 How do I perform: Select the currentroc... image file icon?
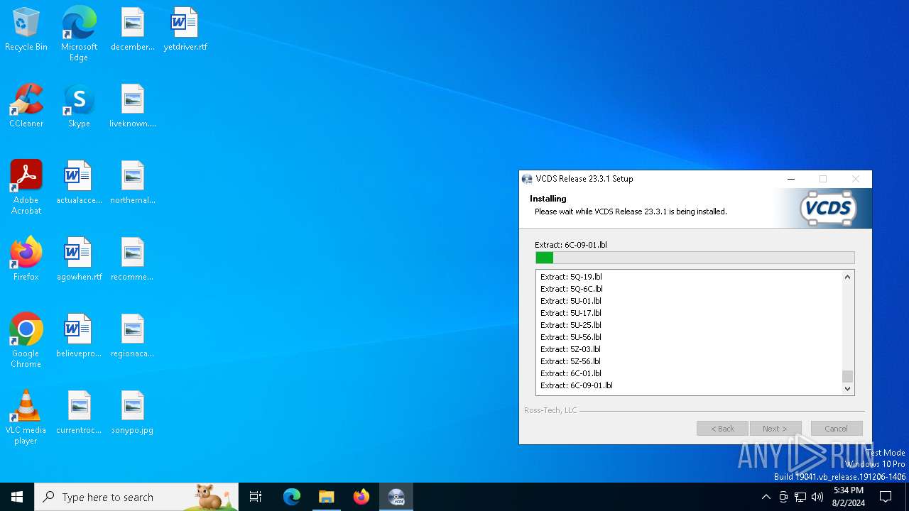click(x=79, y=413)
